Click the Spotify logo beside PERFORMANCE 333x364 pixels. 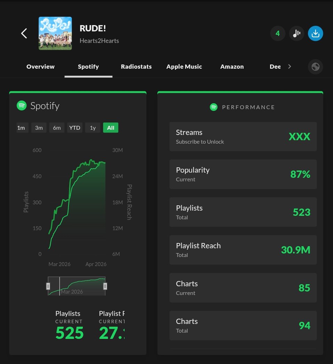pos(214,107)
